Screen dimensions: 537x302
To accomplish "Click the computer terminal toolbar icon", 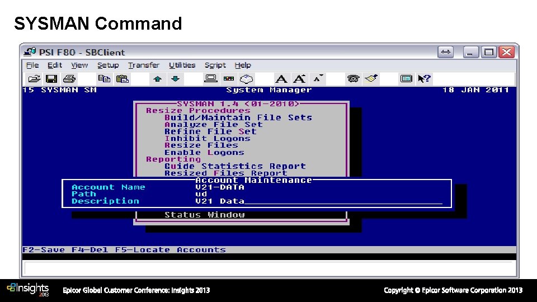I will [211, 79].
